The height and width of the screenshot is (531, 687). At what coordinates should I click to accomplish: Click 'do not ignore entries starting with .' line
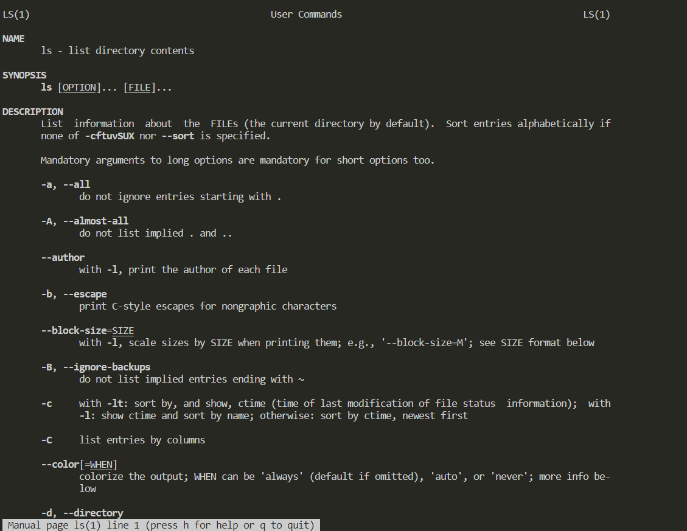180,196
